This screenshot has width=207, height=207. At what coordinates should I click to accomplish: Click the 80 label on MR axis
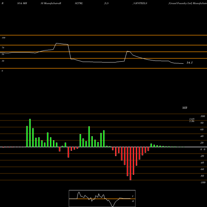202,123
